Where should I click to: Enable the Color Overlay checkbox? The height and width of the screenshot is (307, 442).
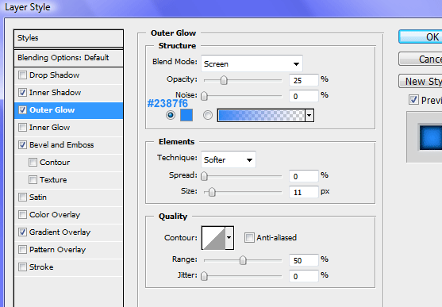[x=22, y=214]
